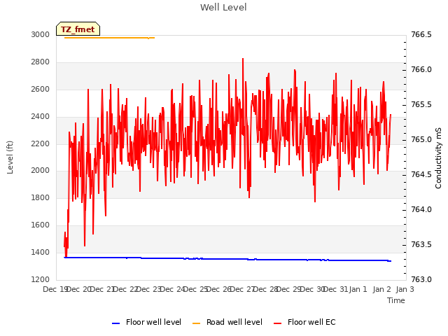Click the blue Floor well level legend swatch
The width and height of the screenshot is (448, 336).
coord(115,323)
